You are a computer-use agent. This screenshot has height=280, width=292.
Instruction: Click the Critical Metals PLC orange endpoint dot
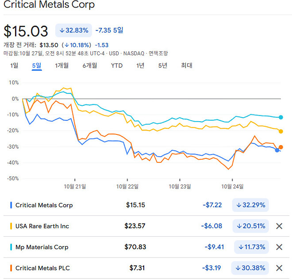click(x=281, y=147)
